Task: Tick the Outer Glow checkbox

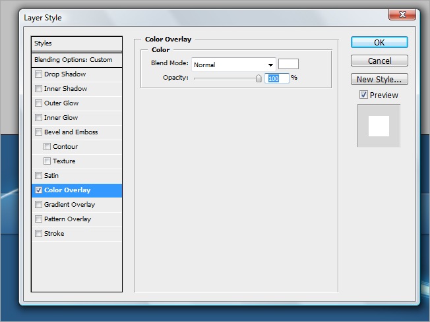Action: coord(38,103)
